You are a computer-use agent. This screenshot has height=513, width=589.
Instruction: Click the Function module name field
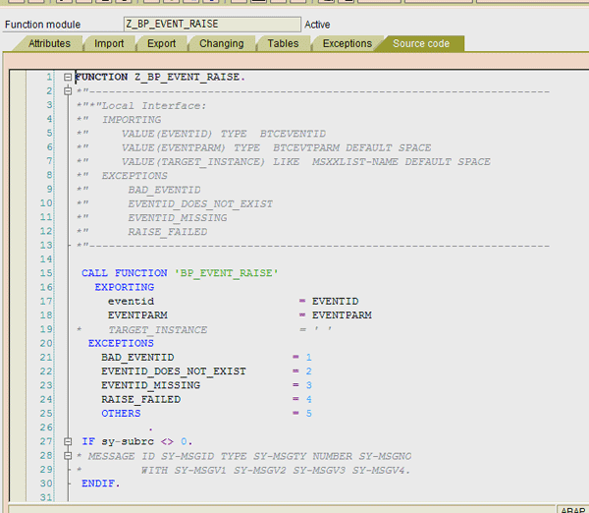(x=211, y=23)
